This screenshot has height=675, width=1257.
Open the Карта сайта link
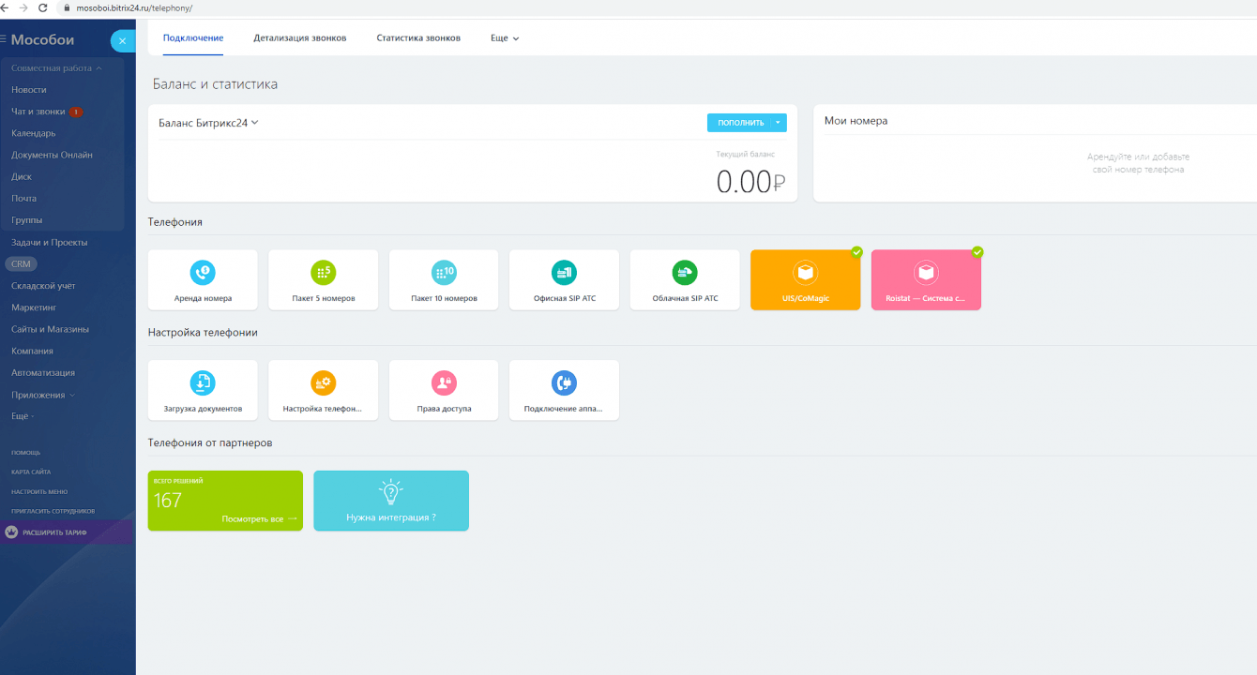pyautogui.click(x=31, y=472)
